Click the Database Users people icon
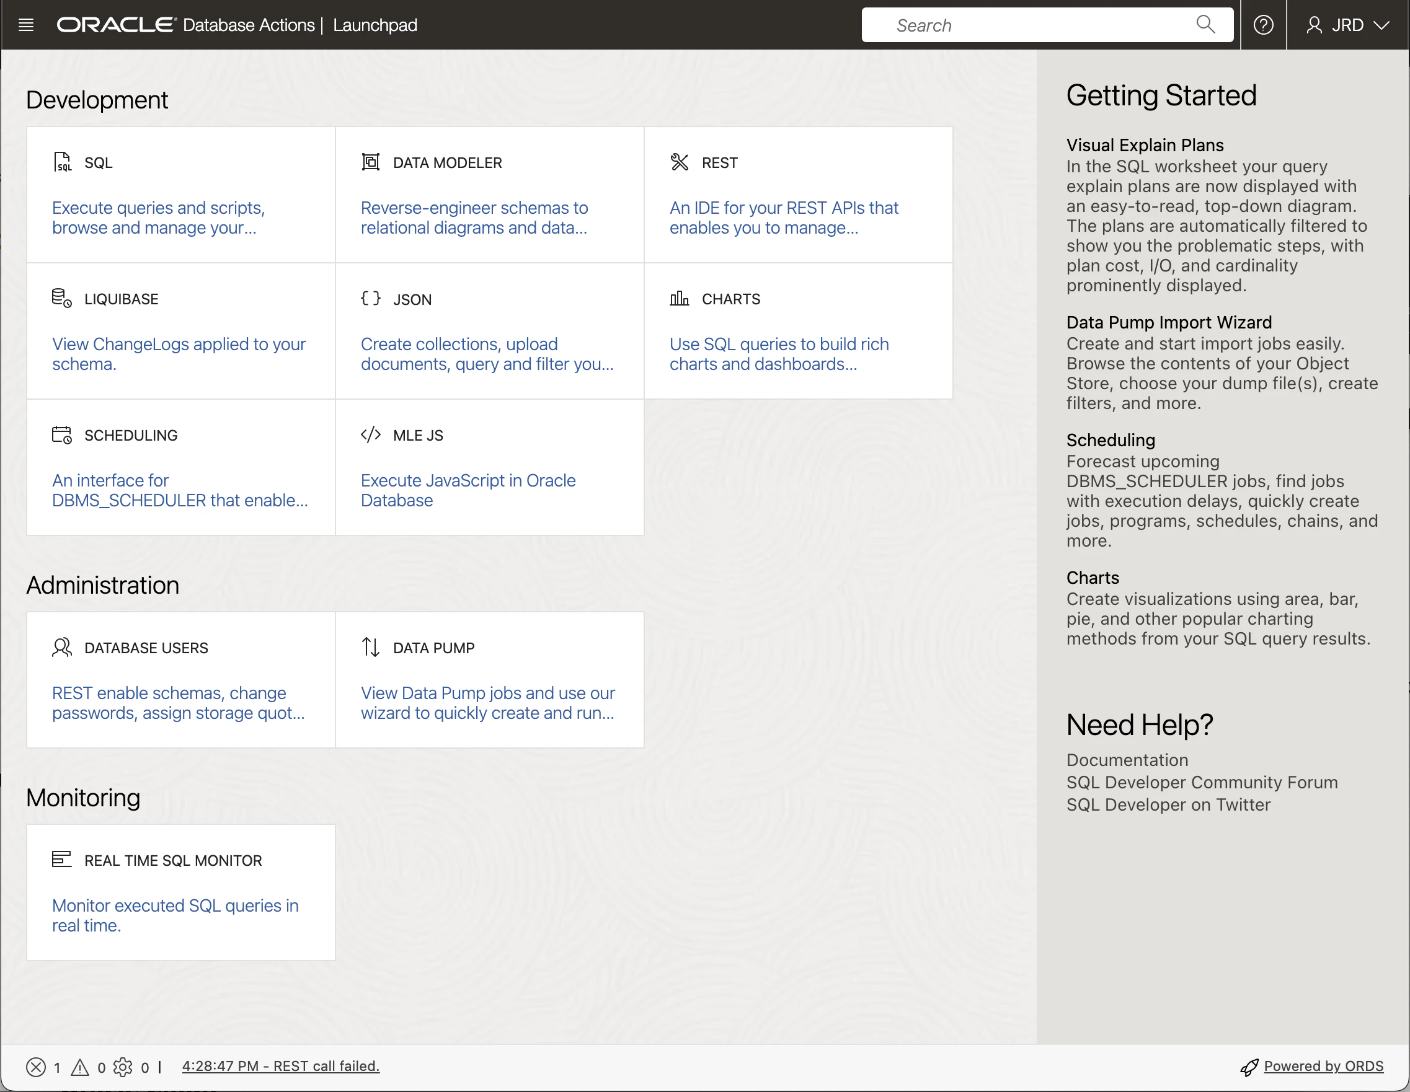The height and width of the screenshot is (1092, 1410). 62,646
